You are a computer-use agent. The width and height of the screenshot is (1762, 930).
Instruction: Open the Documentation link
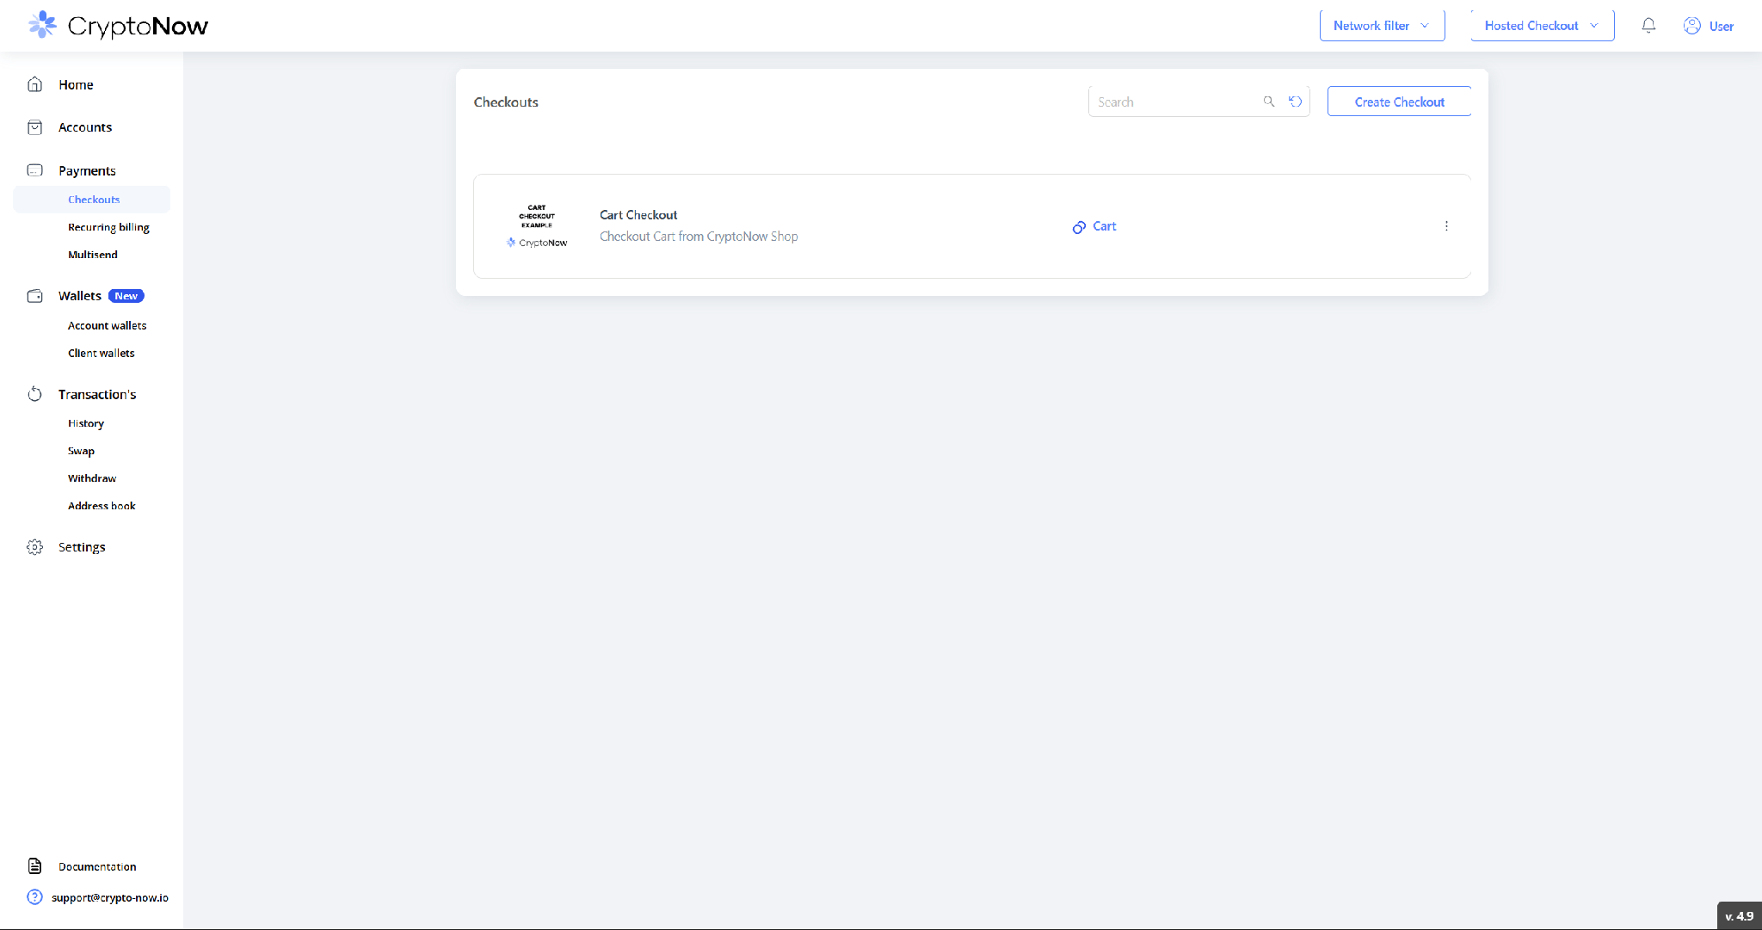(97, 866)
